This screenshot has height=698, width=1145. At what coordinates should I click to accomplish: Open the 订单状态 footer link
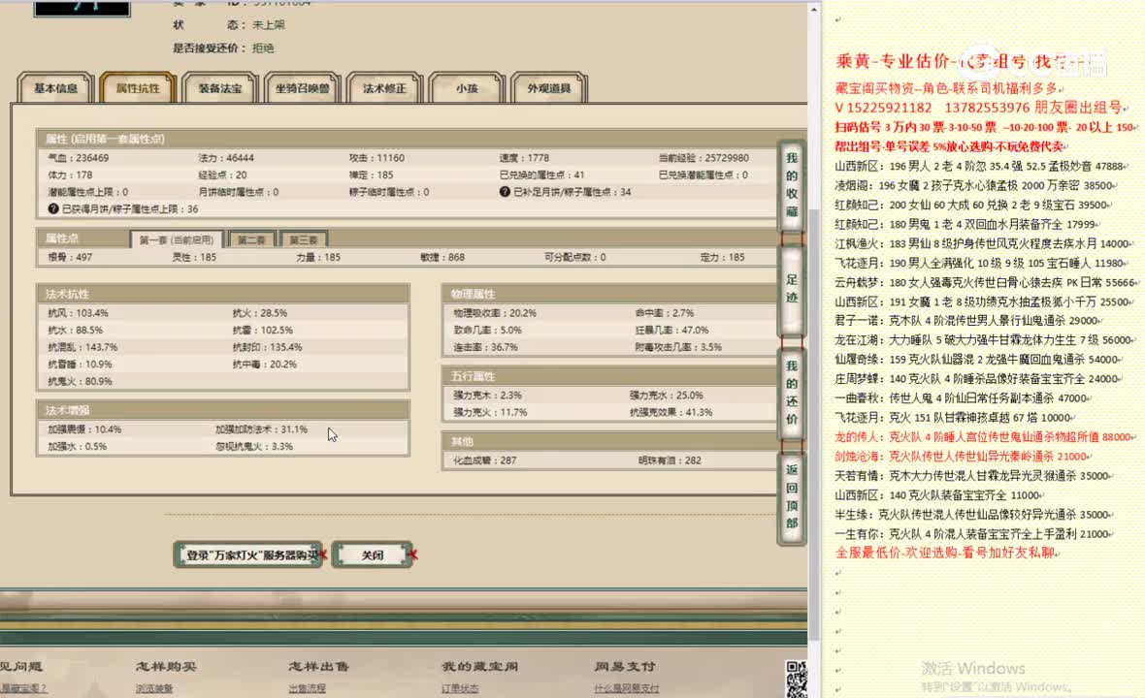pos(460,687)
